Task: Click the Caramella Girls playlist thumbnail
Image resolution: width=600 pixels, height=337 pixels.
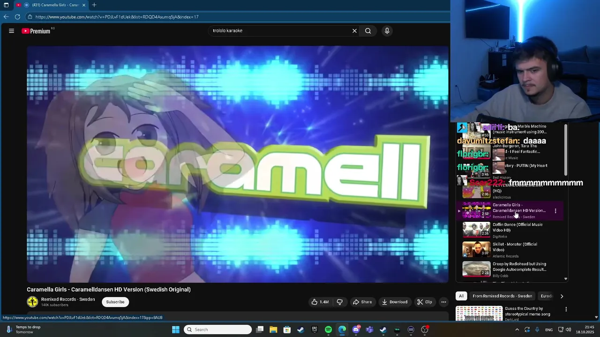Action: pos(476,211)
